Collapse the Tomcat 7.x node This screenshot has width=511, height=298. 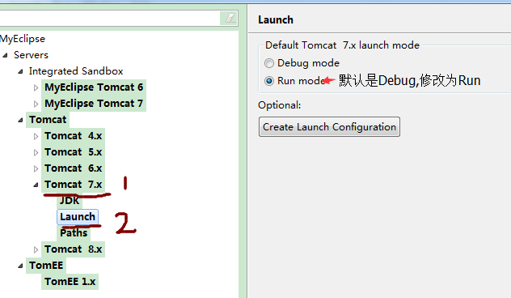point(36,185)
